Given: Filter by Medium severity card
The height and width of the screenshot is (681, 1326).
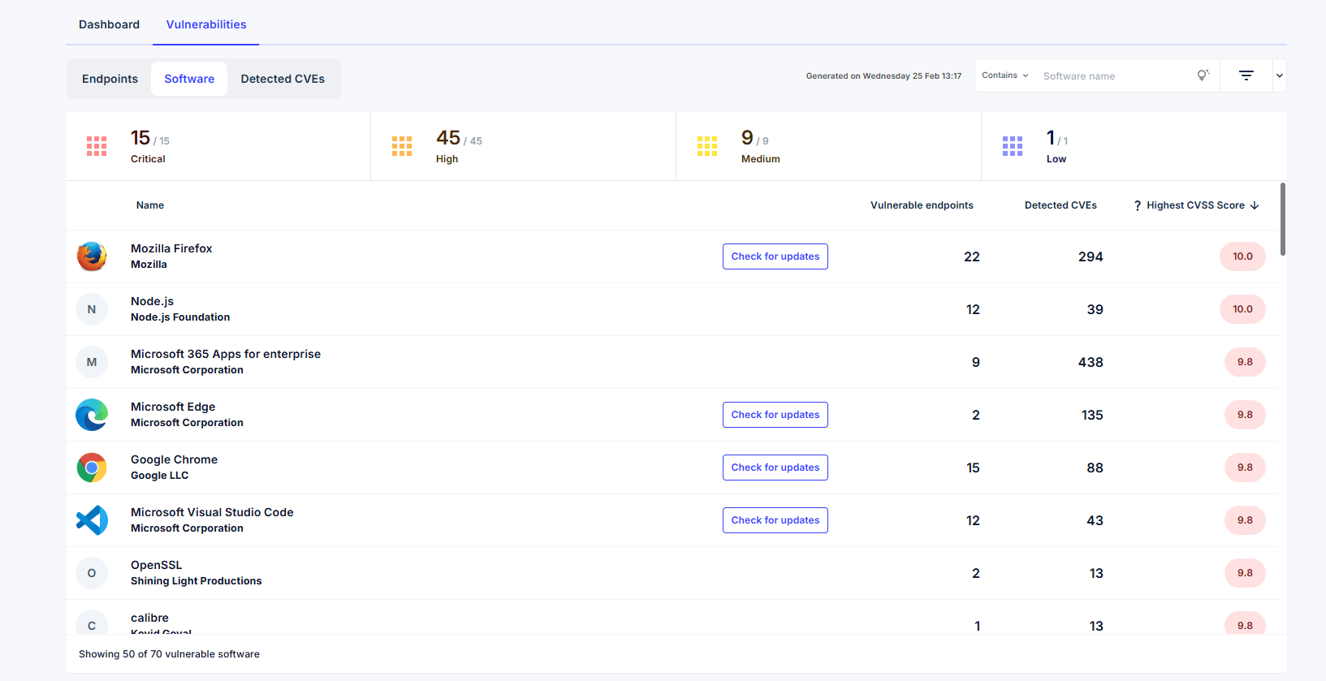Looking at the screenshot, I should coord(829,146).
